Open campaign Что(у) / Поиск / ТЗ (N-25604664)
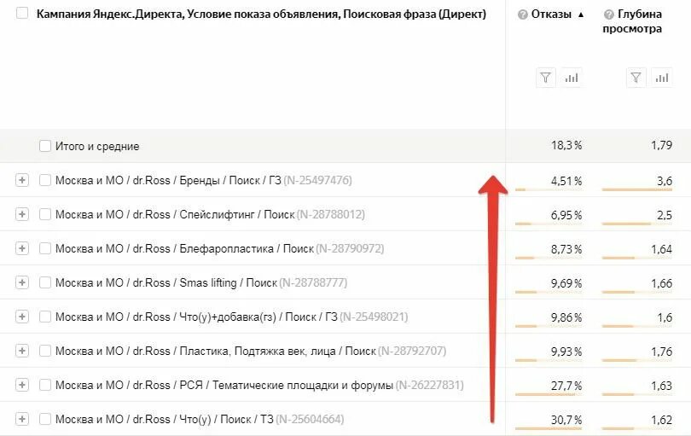Image resolution: width=691 pixels, height=436 pixels. click(x=200, y=419)
